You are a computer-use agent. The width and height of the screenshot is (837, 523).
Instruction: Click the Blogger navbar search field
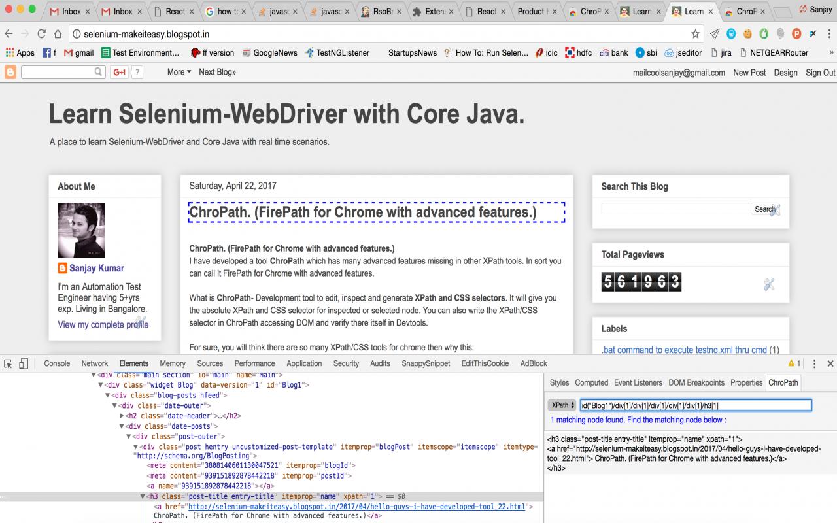pos(63,73)
